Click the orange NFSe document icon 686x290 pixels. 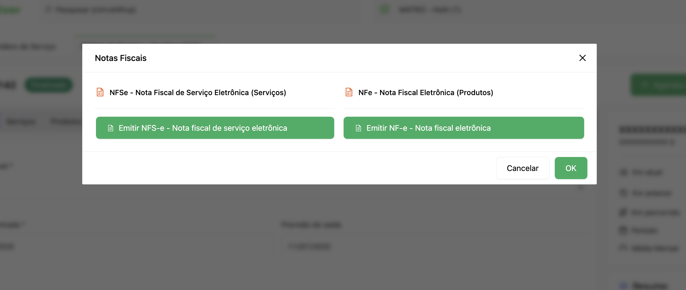point(100,92)
